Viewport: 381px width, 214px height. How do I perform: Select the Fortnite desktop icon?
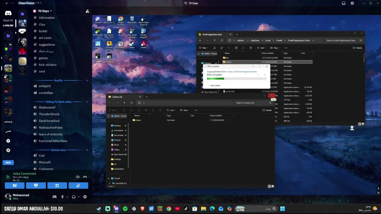coord(98,45)
